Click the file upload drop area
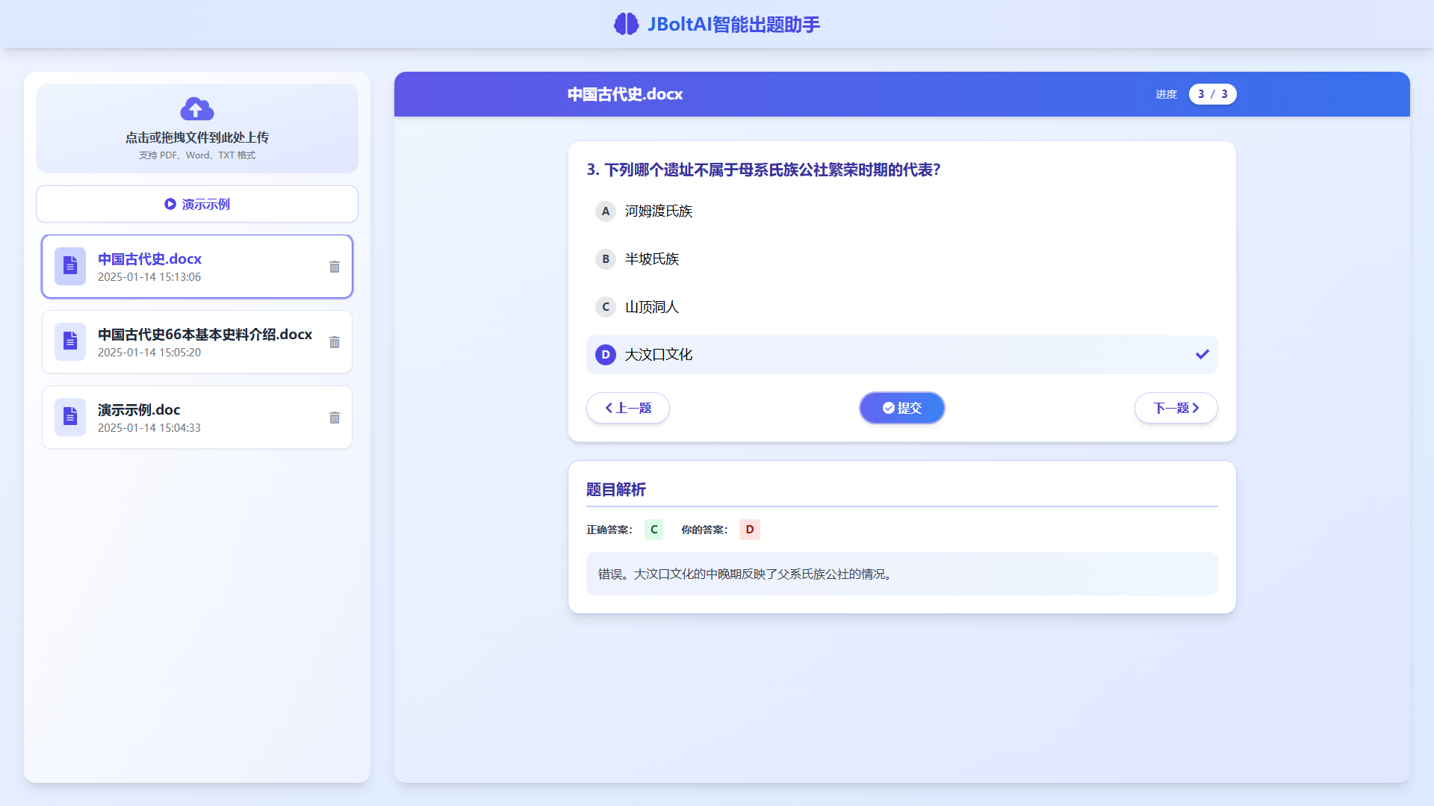1434x806 pixels. 197,128
